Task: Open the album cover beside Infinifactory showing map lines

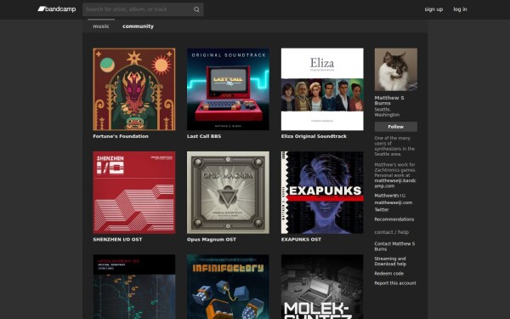Action: tap(134, 287)
